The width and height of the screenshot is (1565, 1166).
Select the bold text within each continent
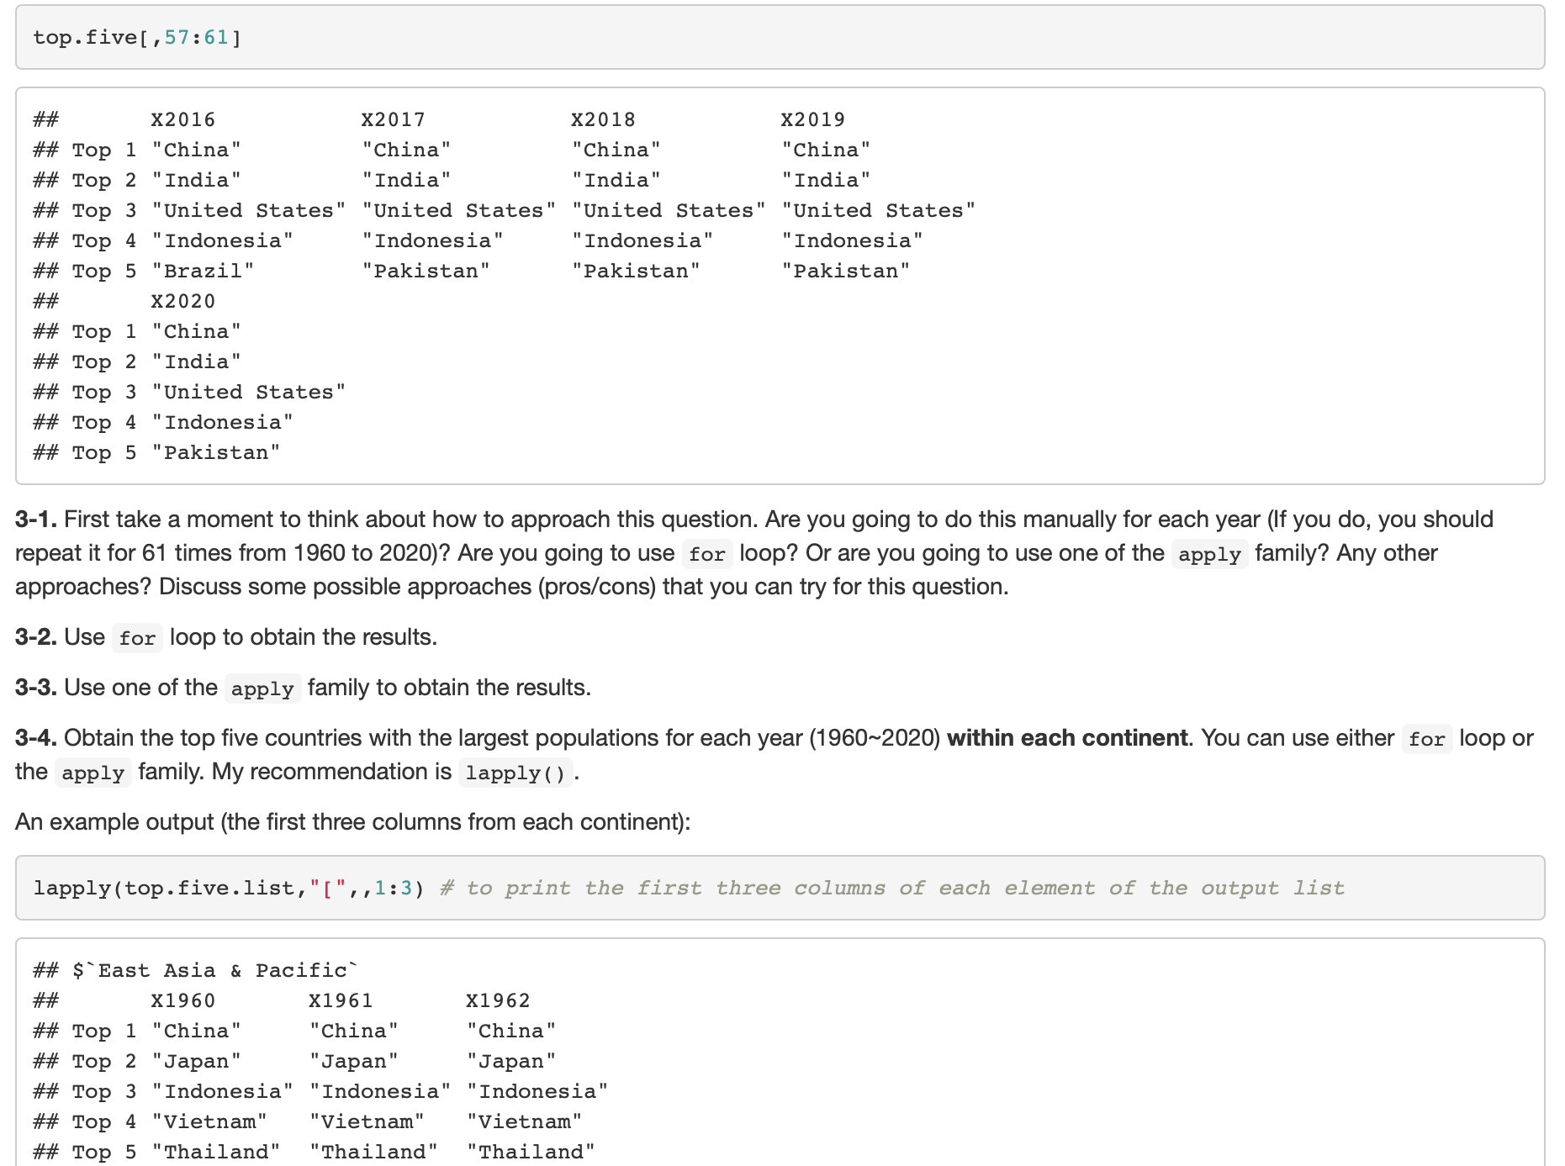(x=1065, y=737)
